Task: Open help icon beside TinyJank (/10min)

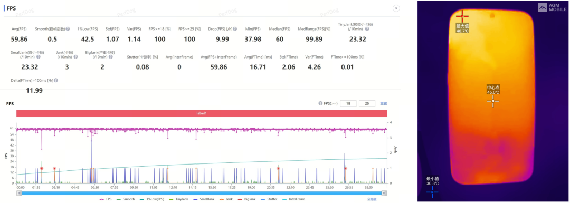Action: [x=367, y=28]
